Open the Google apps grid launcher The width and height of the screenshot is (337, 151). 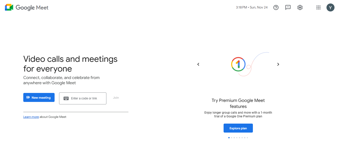tap(318, 7)
